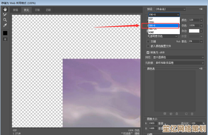Click the black eyedropper color swatch
The image size is (208, 135).
coord(5,33)
